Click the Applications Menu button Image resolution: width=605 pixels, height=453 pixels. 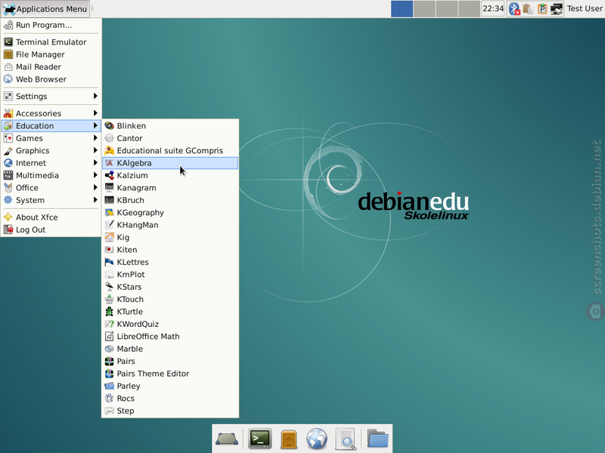[45, 9]
